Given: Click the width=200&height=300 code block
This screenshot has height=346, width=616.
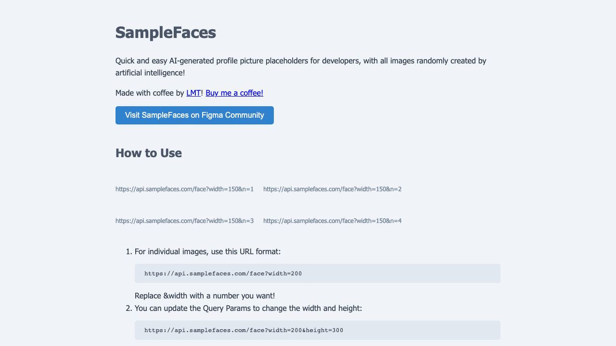Looking at the screenshot, I should pyautogui.click(x=318, y=330).
